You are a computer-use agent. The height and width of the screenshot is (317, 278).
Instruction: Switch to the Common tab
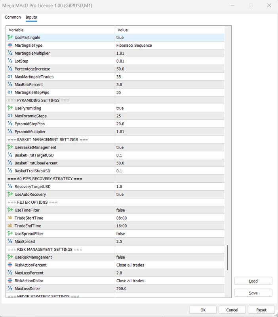[13, 17]
